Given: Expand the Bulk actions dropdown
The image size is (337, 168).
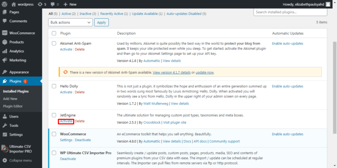Looking at the screenshot, I should [70, 22].
